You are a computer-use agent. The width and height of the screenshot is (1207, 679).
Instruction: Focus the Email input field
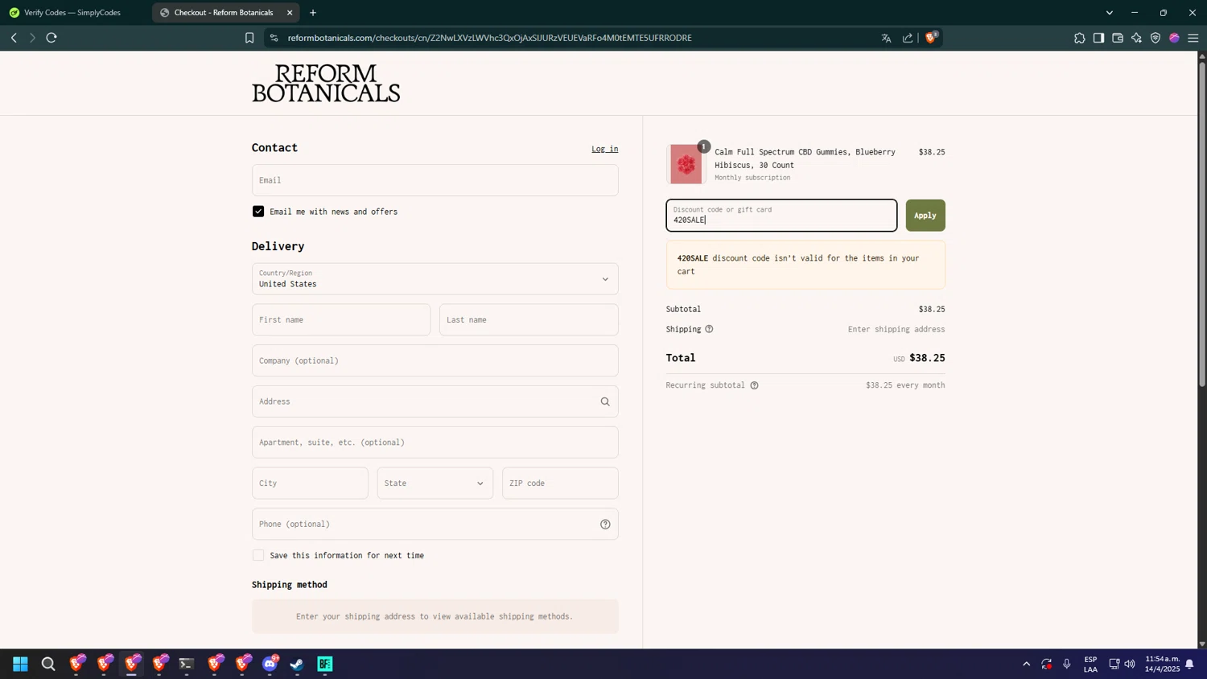point(435,180)
